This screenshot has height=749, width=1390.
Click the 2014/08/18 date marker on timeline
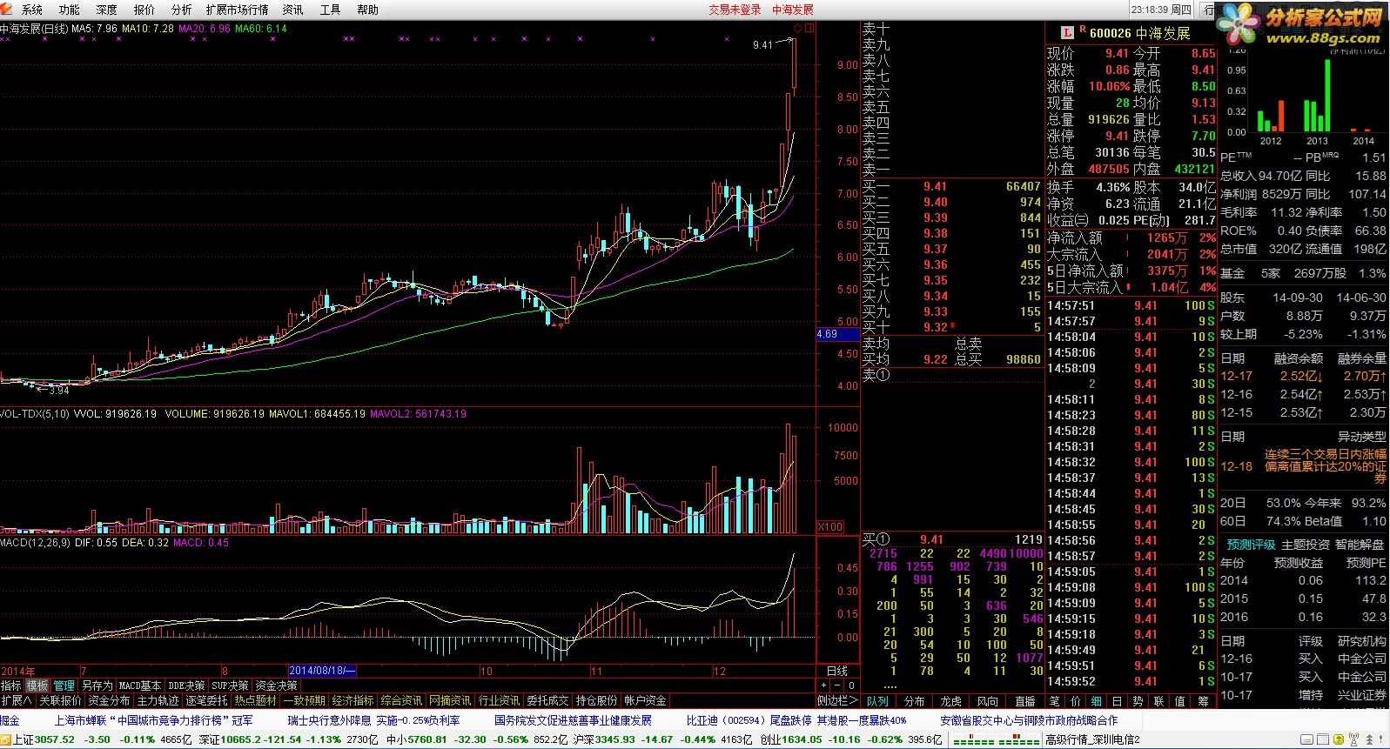[x=322, y=671]
